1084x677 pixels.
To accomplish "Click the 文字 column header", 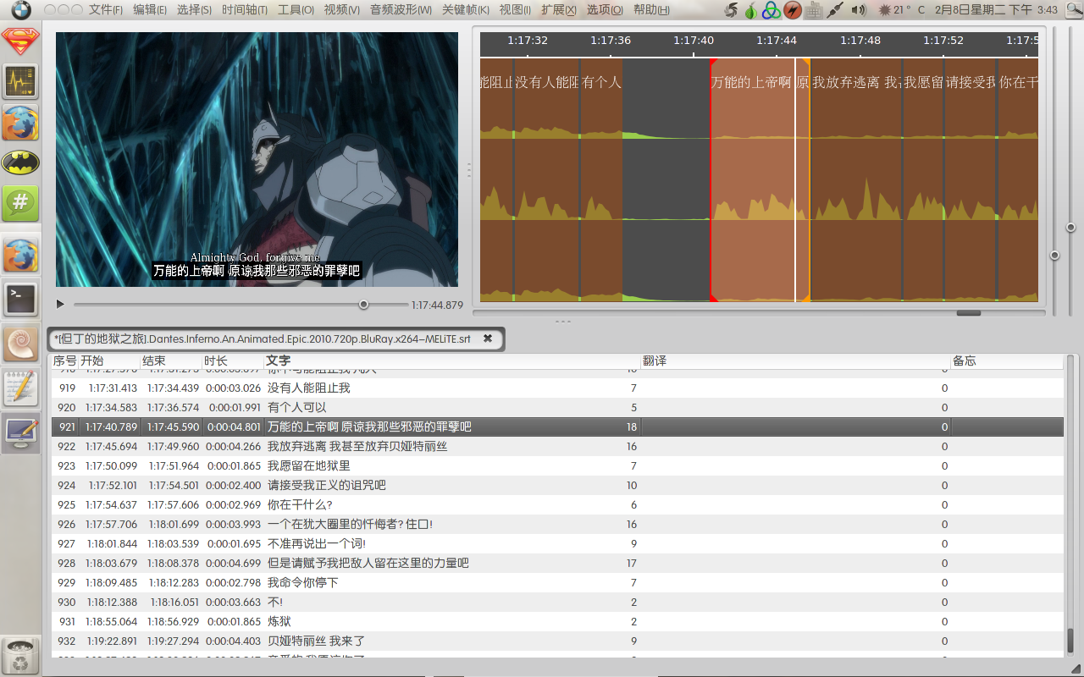I will point(452,361).
